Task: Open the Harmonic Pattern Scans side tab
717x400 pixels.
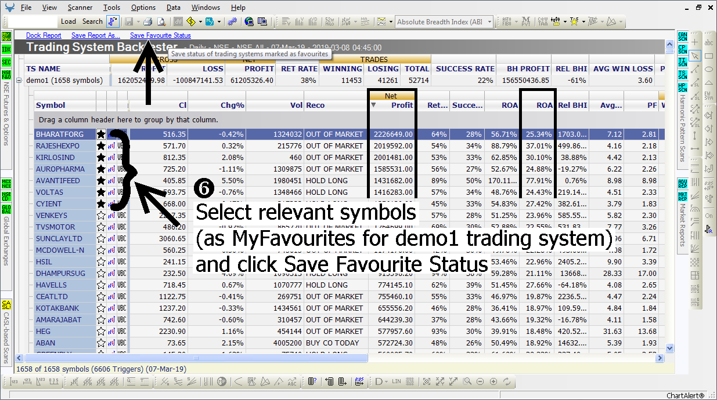Action: tap(682, 129)
